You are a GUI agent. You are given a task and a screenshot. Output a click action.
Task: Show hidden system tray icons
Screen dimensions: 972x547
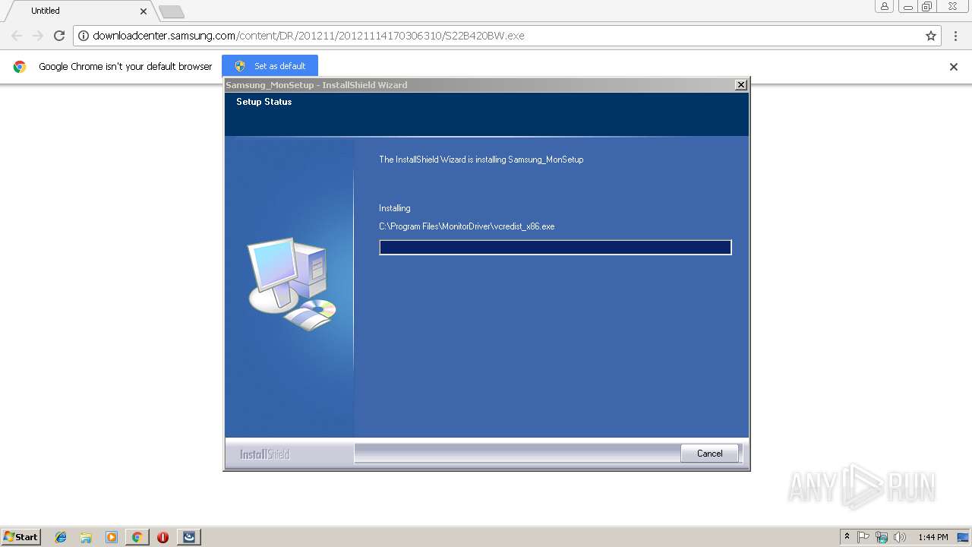(x=847, y=537)
